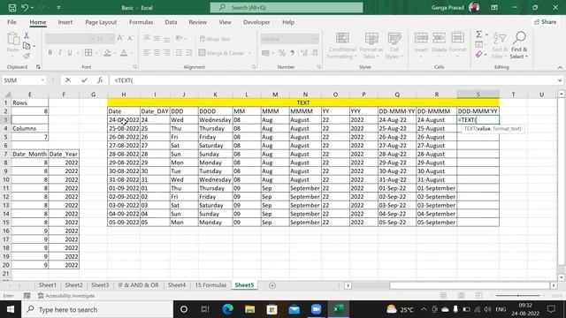Image resolution: width=566 pixels, height=318 pixels.
Task: Click the Windows Start button
Action: click(x=11, y=309)
